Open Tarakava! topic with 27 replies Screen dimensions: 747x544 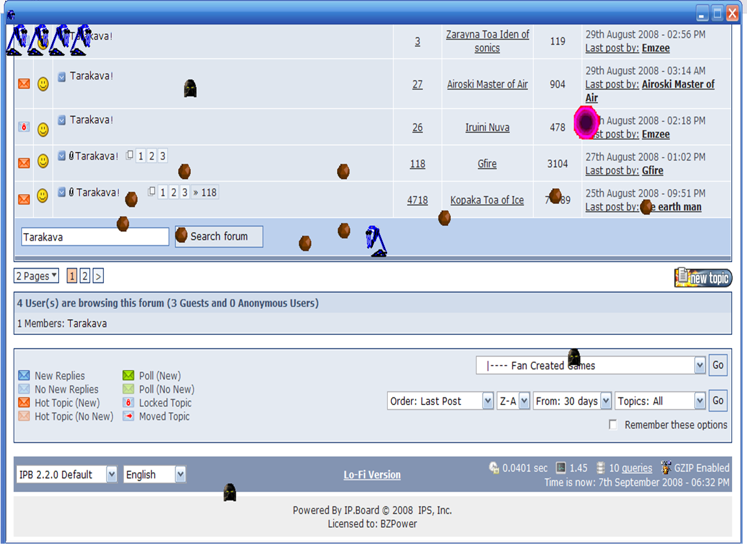(x=92, y=76)
